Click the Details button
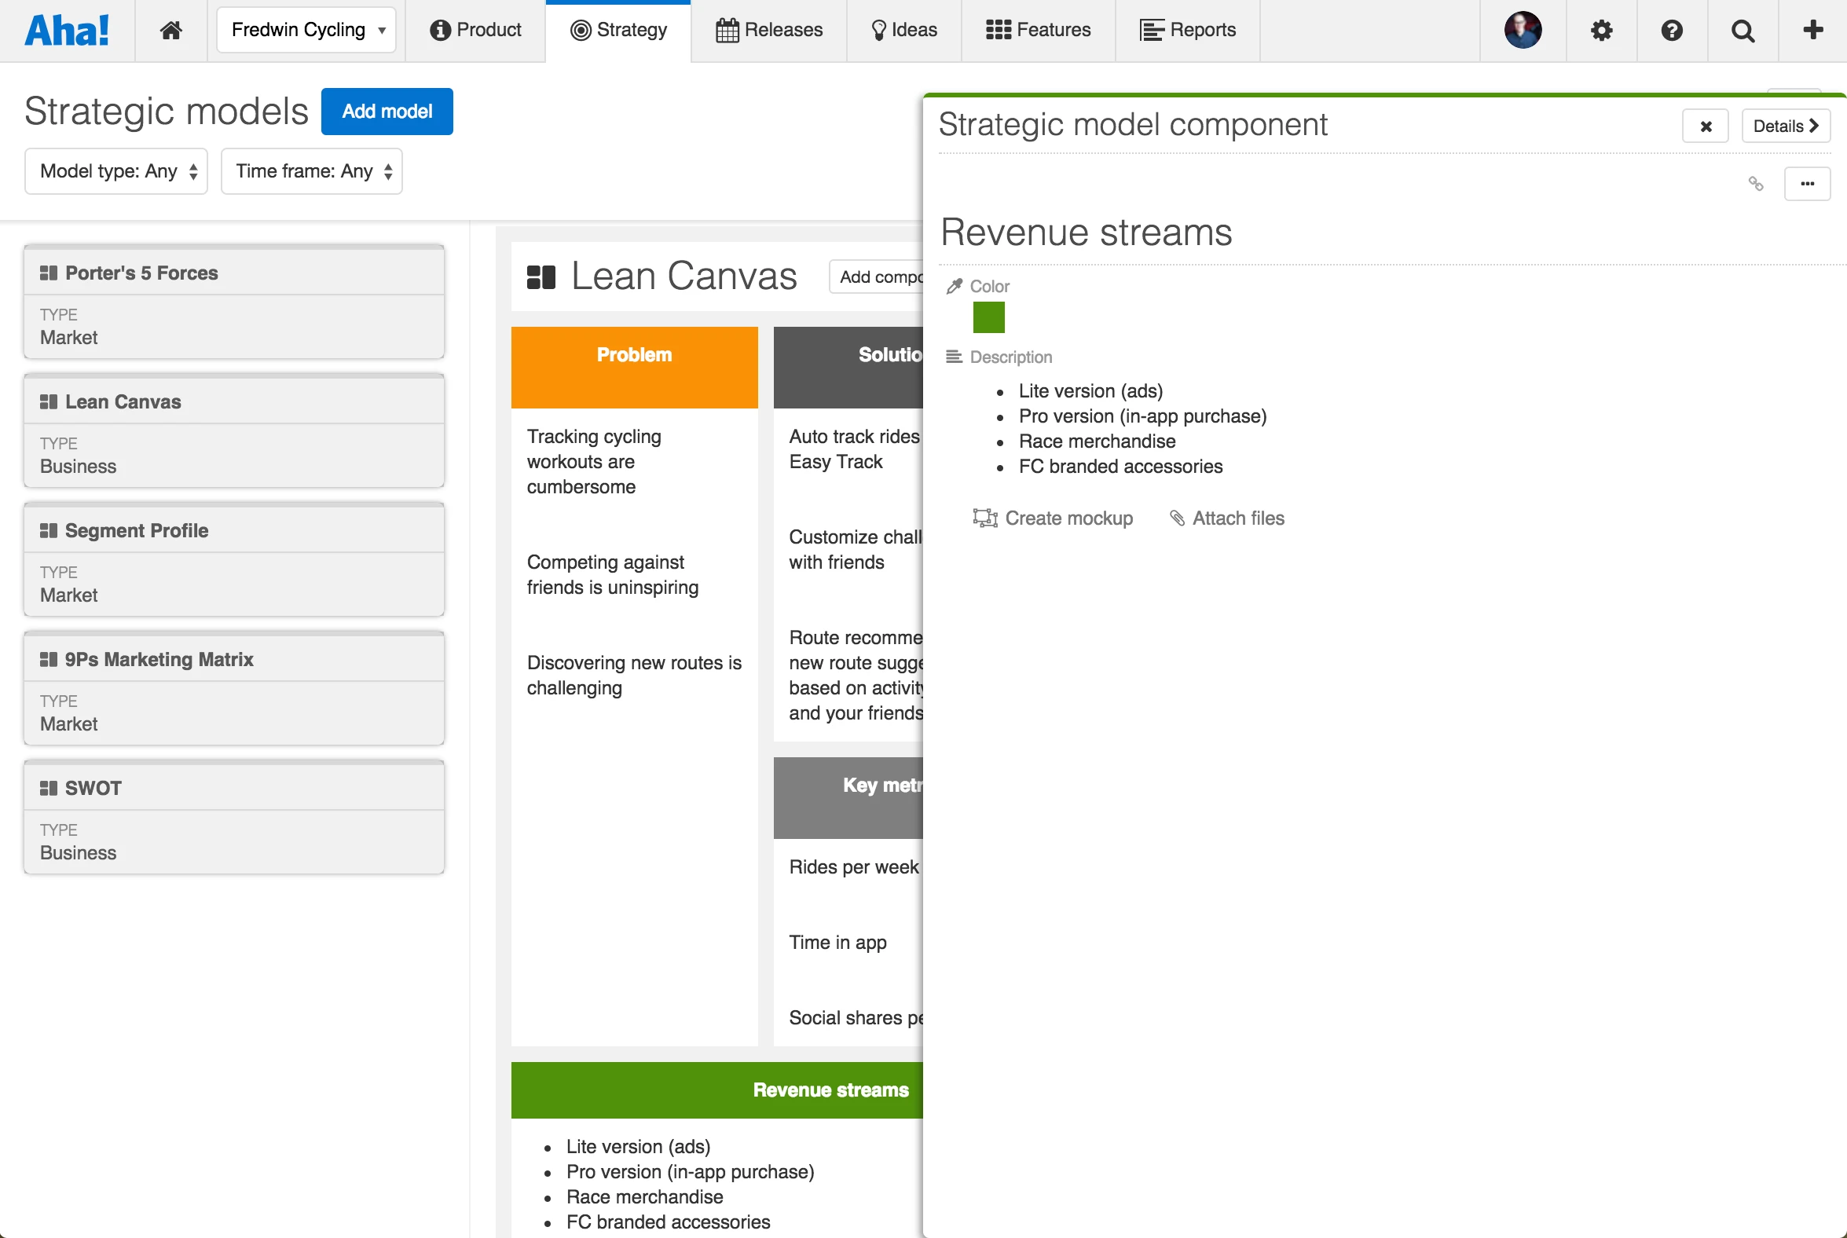Viewport: 1847px width, 1238px height. tap(1785, 126)
